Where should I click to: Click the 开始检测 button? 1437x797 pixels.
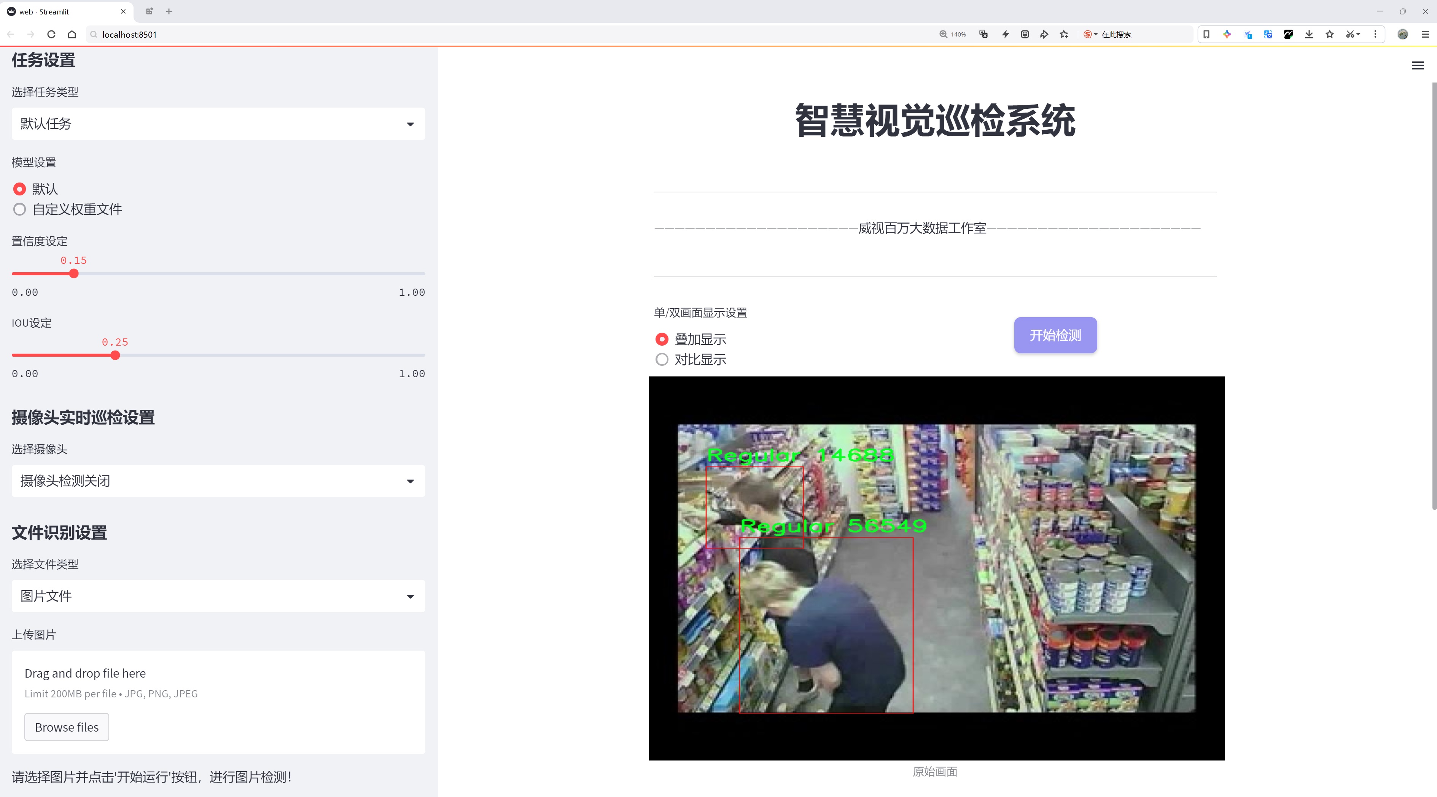[1055, 335]
